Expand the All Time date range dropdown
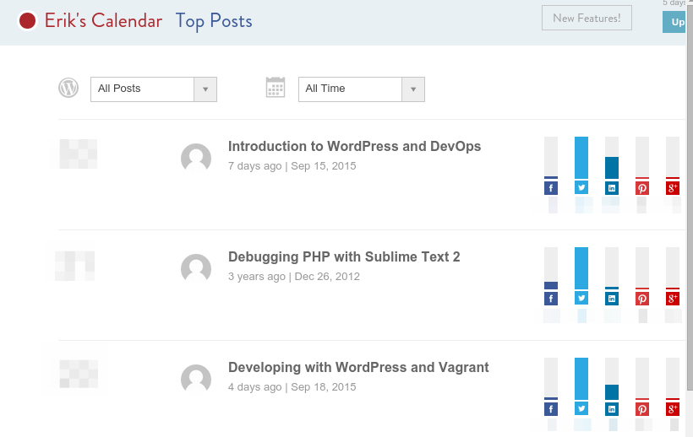The height and width of the screenshot is (437, 693). [362, 89]
